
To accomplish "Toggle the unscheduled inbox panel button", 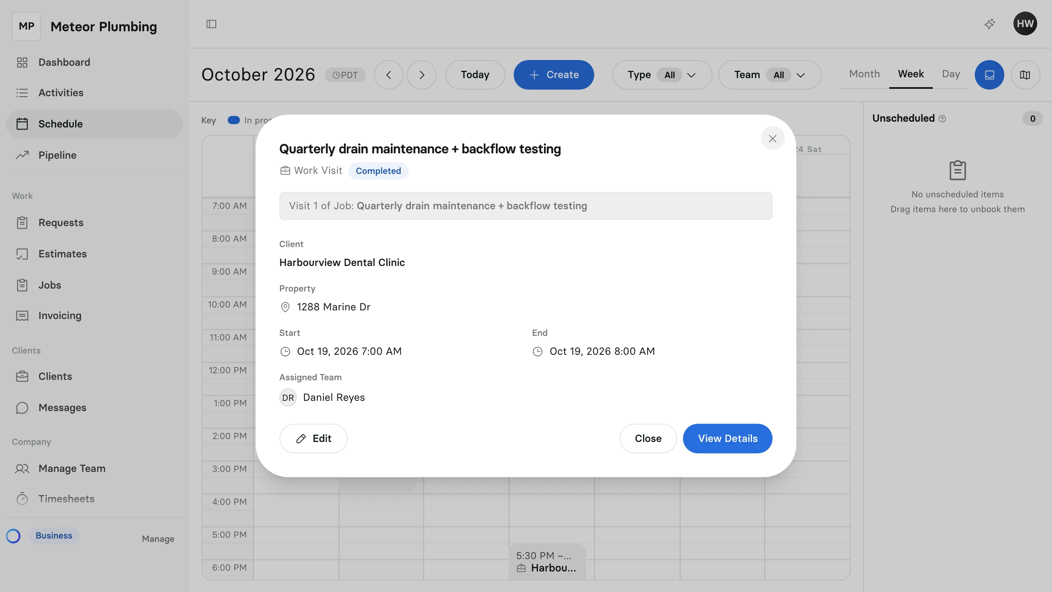I will [989, 75].
